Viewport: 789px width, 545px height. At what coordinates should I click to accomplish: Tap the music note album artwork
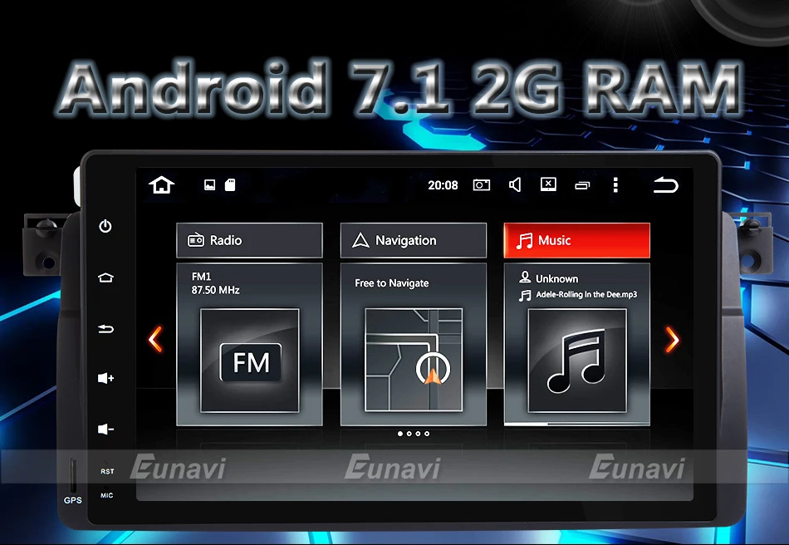click(577, 361)
